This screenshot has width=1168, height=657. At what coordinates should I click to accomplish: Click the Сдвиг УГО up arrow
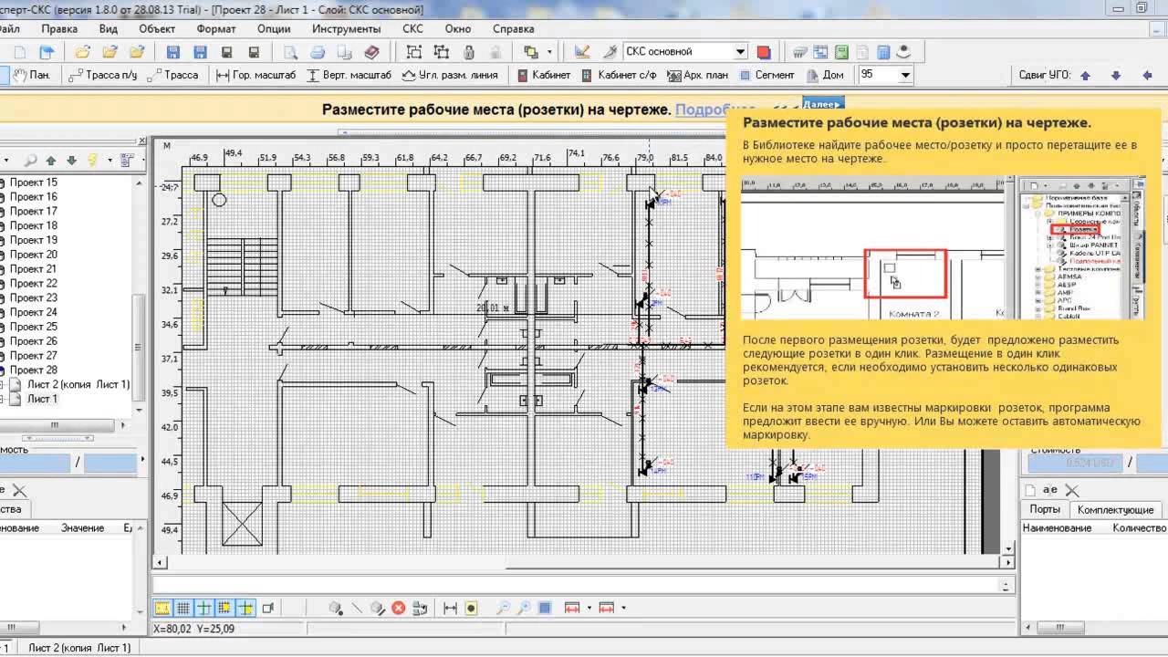tap(1085, 75)
